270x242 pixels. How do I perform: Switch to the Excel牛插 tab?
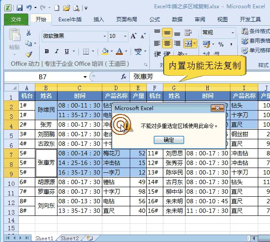coord(70,20)
